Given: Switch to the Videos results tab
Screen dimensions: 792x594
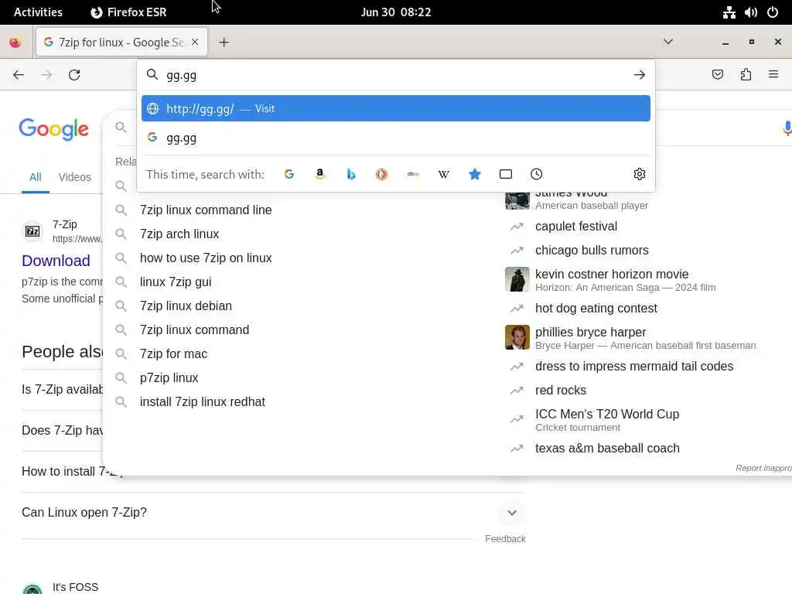Looking at the screenshot, I should (x=74, y=177).
